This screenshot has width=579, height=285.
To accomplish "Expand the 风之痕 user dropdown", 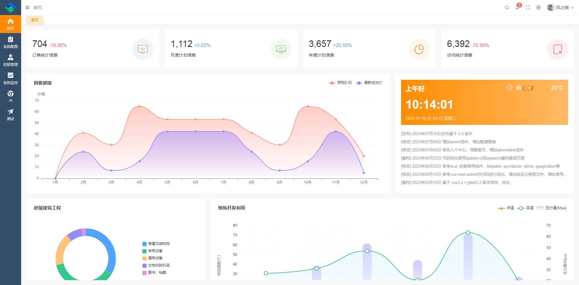I will pyautogui.click(x=565, y=8).
